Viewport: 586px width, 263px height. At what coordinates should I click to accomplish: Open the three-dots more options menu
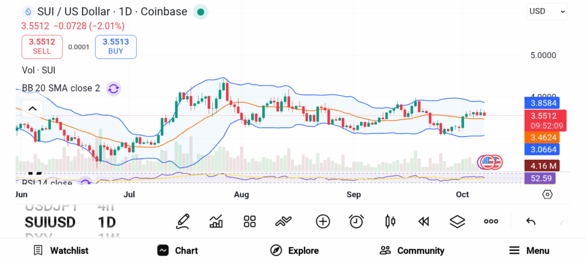[x=491, y=221]
